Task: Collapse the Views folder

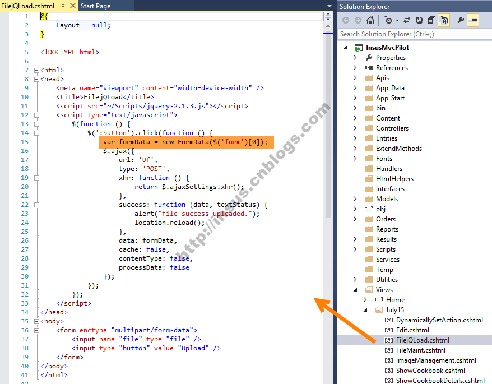Action: [x=355, y=290]
